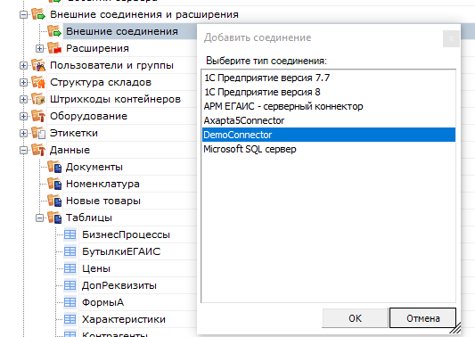
Task: Open the Номенклатура tree item
Action: (102, 184)
